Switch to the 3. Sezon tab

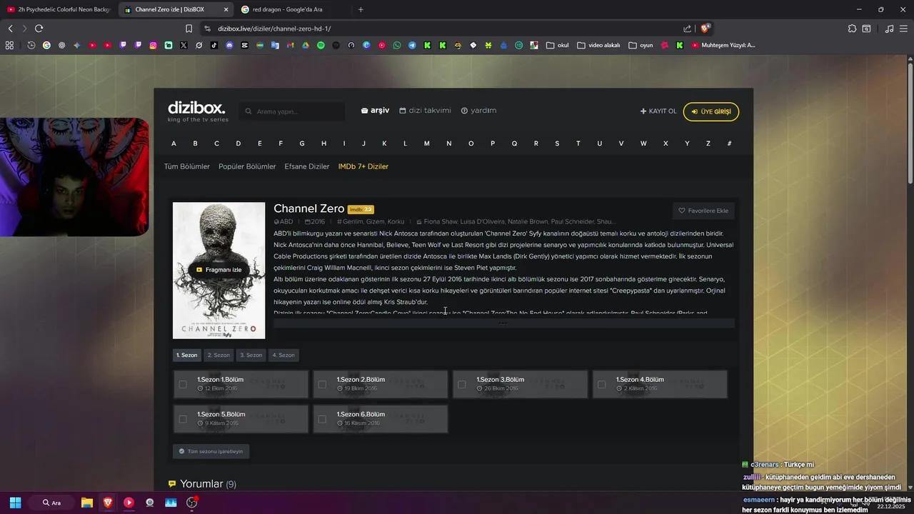[251, 355]
